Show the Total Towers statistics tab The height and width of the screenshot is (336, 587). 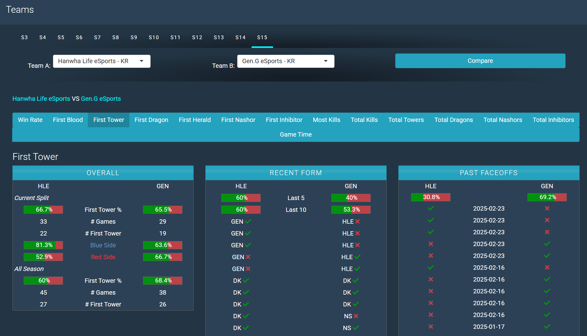(x=406, y=120)
